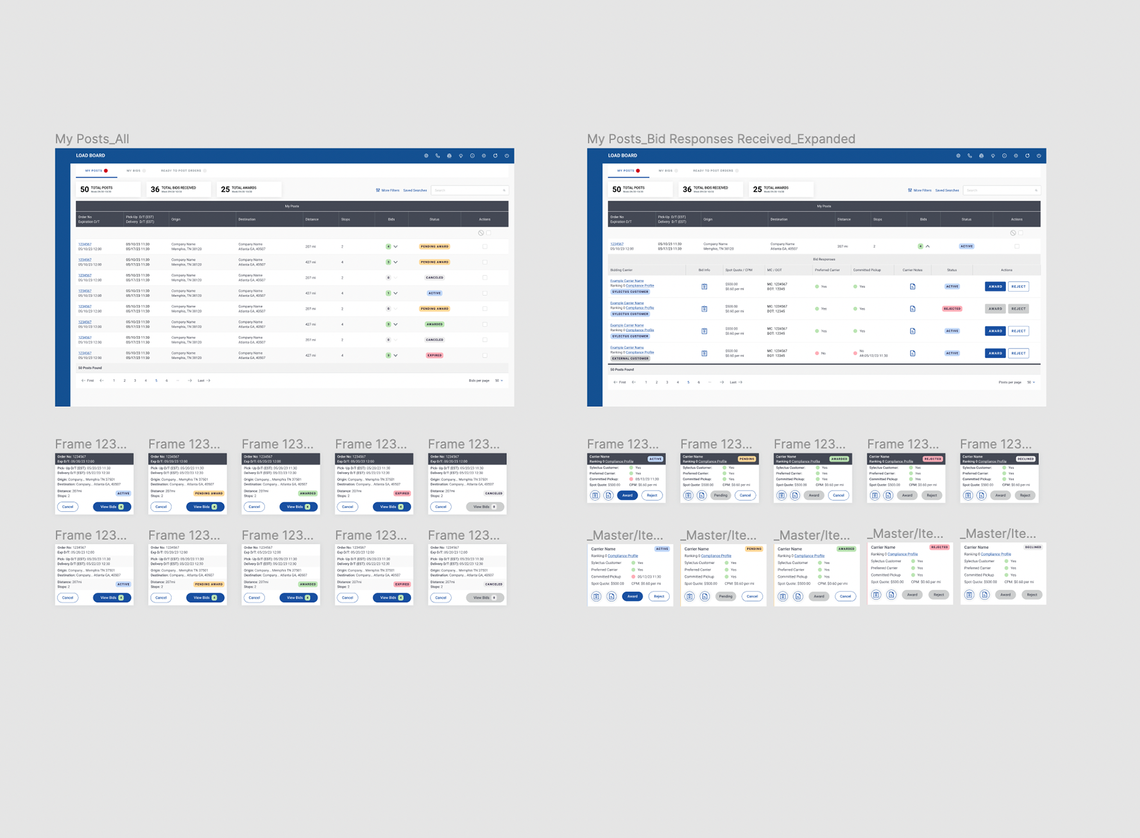Image resolution: width=1140 pixels, height=838 pixels.
Task: Check the Active post row checkbox in Expanded frame
Action: 1016,246
